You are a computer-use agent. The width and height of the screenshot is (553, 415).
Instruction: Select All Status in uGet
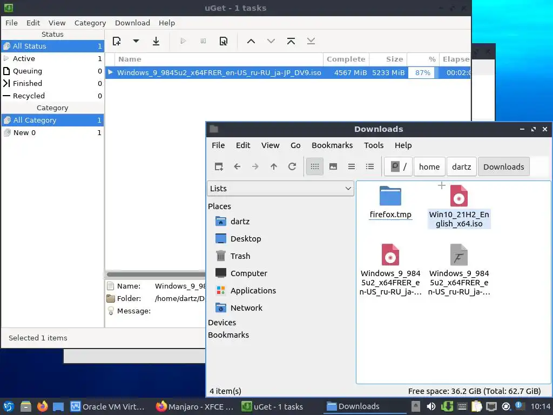(x=52, y=46)
